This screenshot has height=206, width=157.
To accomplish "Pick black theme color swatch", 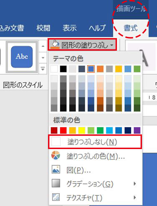I will point(63,69).
